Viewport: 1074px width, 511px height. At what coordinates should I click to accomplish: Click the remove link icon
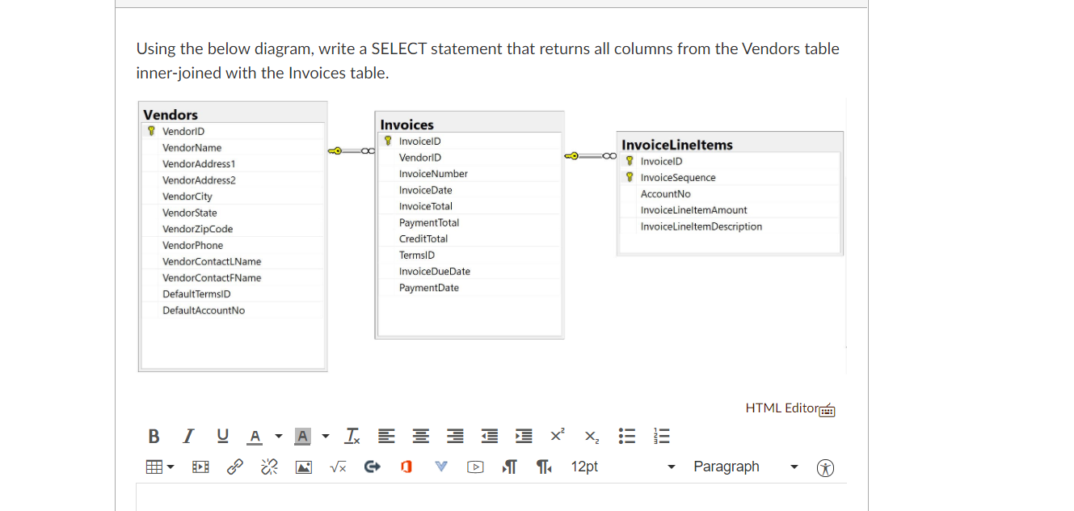[269, 467]
